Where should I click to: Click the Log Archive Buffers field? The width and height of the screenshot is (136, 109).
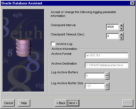[95, 76]
